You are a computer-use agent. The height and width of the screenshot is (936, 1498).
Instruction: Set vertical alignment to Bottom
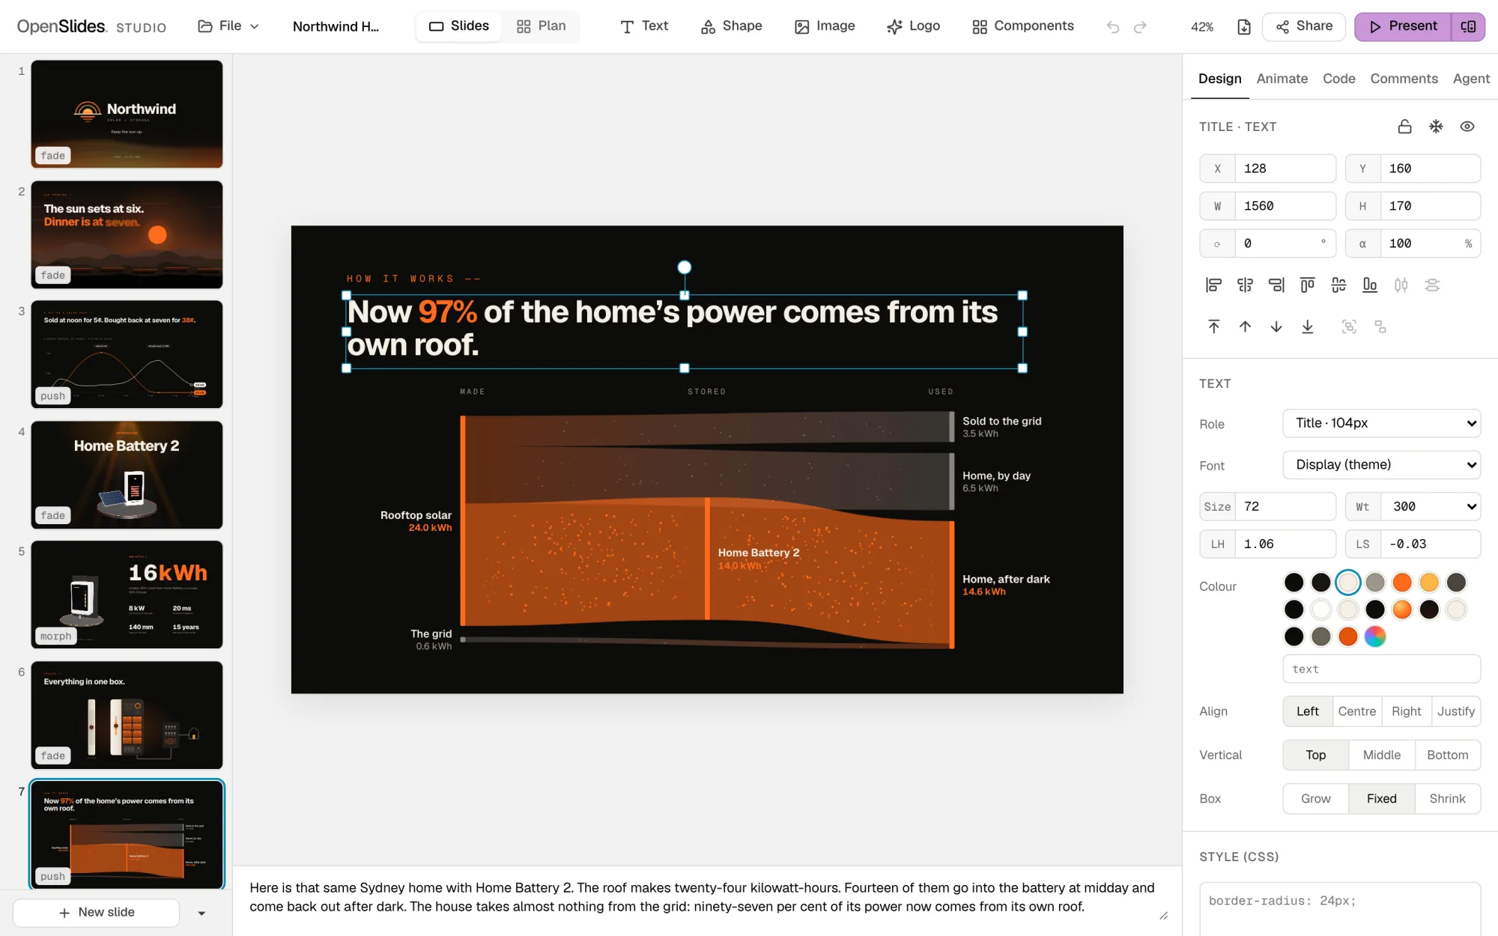click(1447, 755)
